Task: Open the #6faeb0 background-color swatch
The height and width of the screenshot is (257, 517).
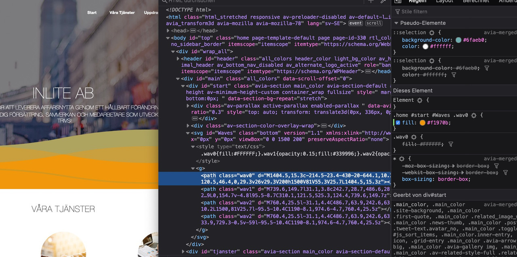Action: pos(458,40)
